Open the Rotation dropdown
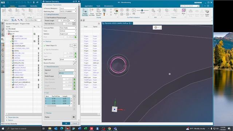The height and width of the screenshot is (131, 233). tap(68, 34)
